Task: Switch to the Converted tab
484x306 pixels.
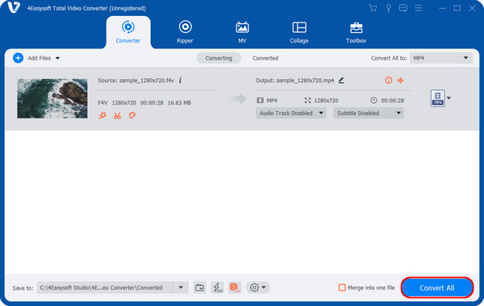Action: pos(265,58)
